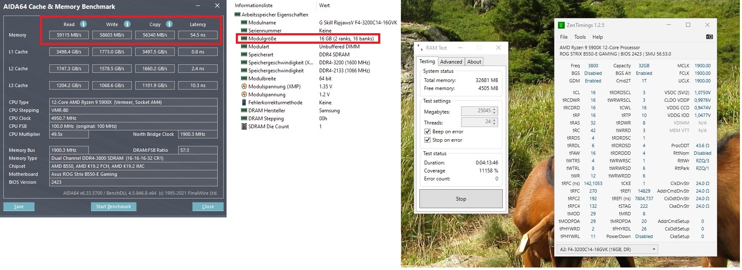Screen dimensions: 742x270
Task: Click the Fehlerkorrekturmethode row icon
Action: pos(244,103)
